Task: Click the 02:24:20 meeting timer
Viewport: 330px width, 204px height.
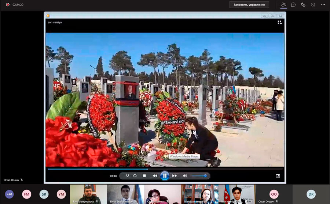Action: (x=18, y=5)
